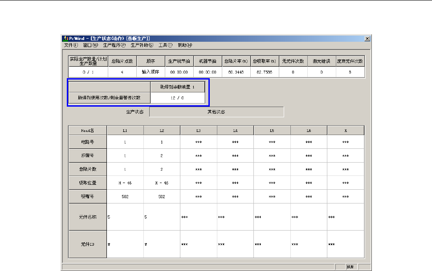Open the 工具(T) menu

click(166, 45)
